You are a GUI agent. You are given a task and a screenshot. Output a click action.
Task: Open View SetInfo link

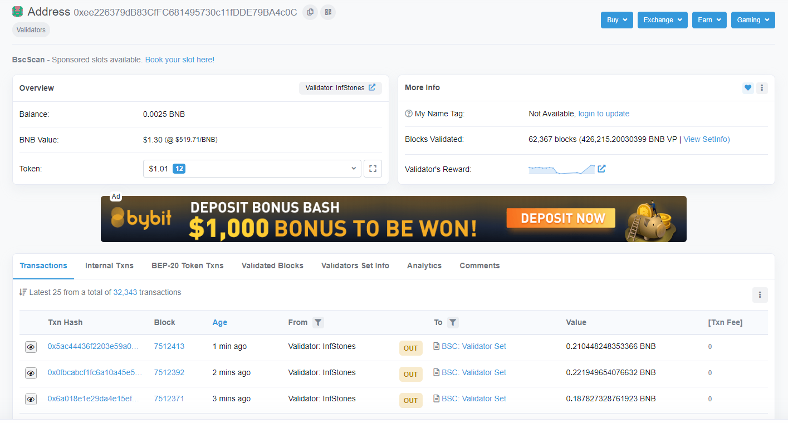[707, 139]
